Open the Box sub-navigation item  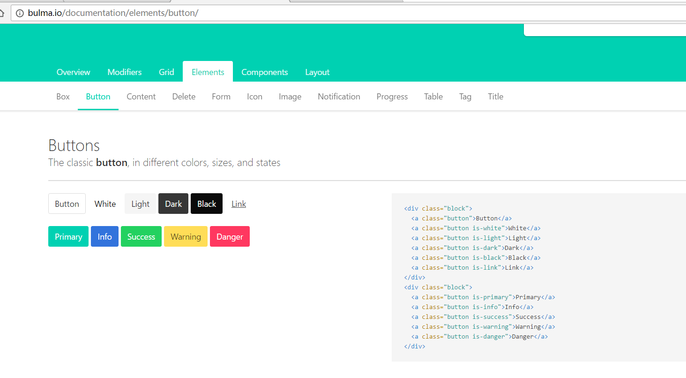pyautogui.click(x=63, y=97)
